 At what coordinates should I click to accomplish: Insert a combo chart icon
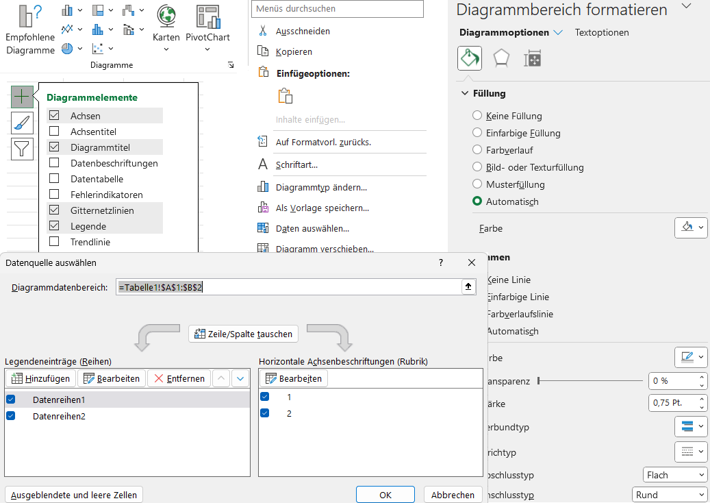128,29
